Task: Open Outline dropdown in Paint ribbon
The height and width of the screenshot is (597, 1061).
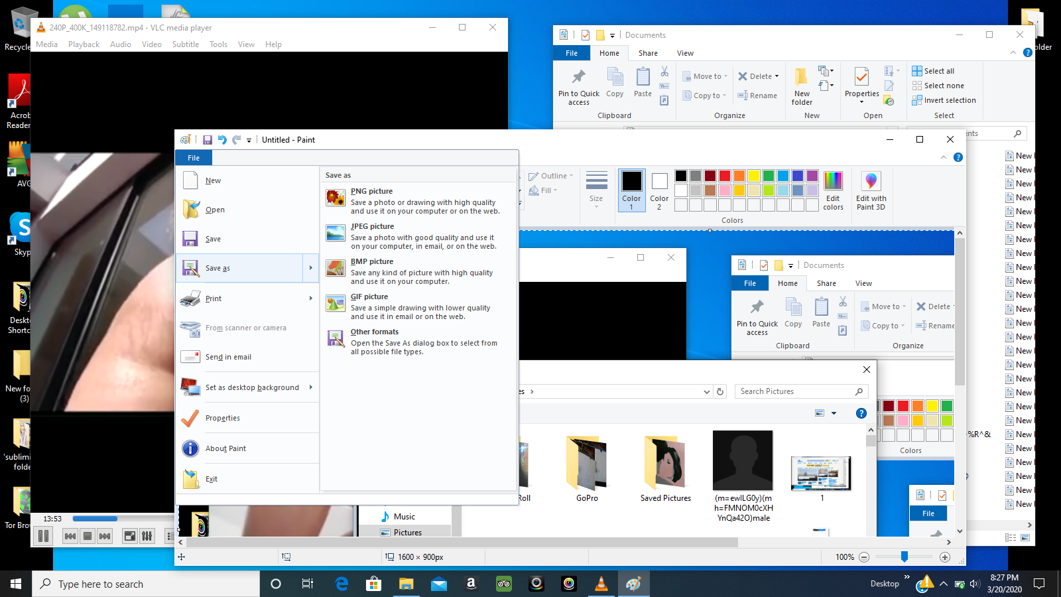Action: point(551,176)
